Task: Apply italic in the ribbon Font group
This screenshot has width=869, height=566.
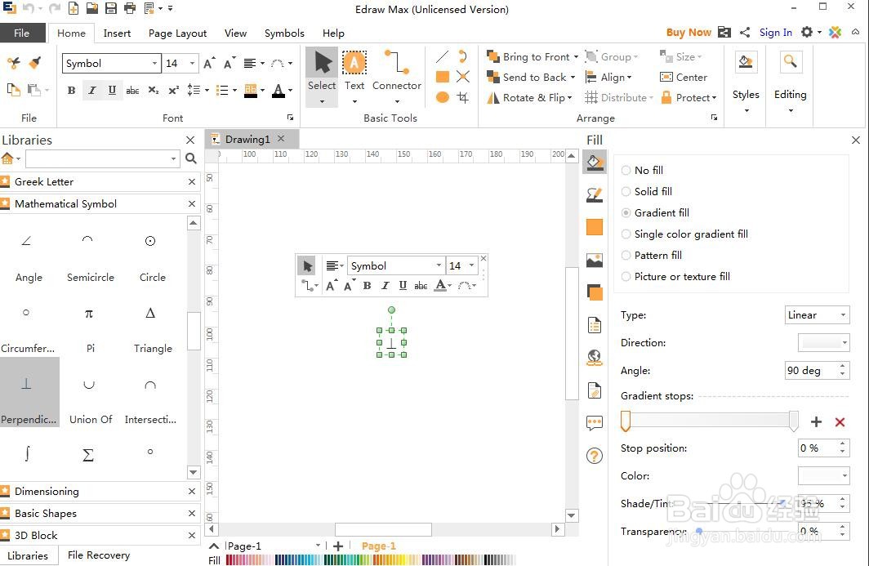Action: click(x=92, y=90)
